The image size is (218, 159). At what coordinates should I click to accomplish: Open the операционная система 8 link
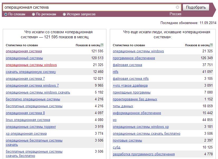tap(25, 113)
